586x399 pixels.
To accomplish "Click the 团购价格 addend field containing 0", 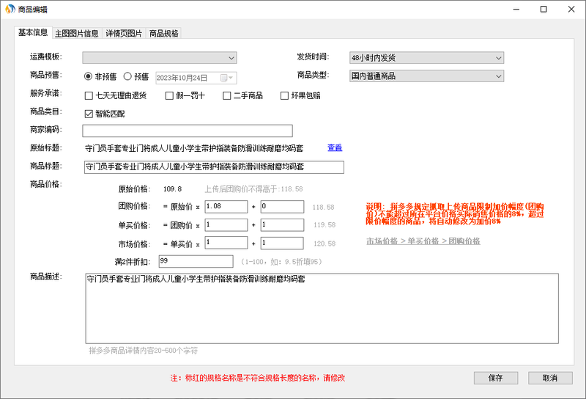I will [282, 207].
